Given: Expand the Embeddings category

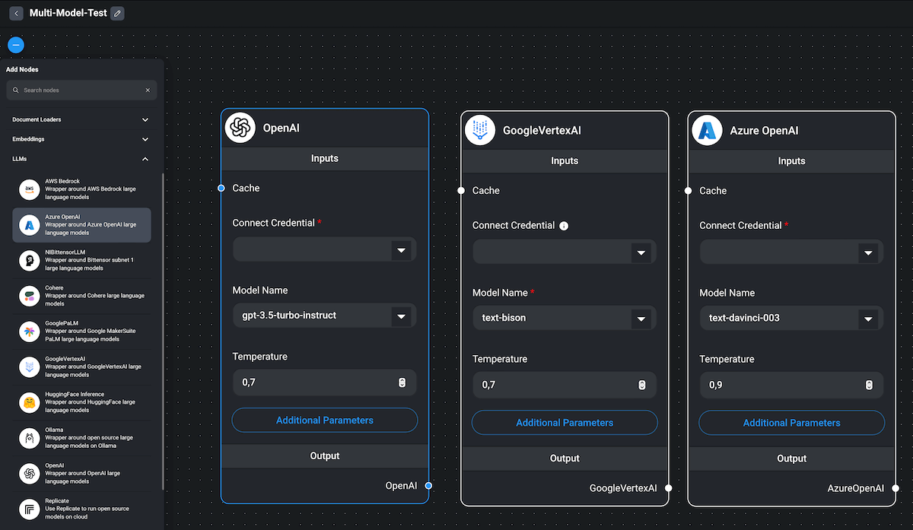Looking at the screenshot, I should pos(145,139).
